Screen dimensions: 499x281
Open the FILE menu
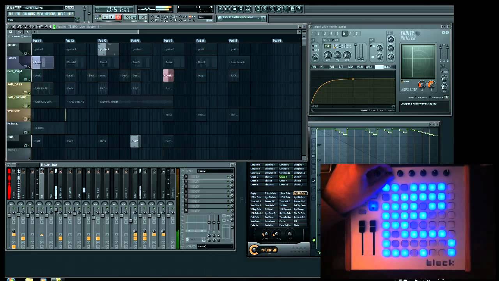(11, 14)
